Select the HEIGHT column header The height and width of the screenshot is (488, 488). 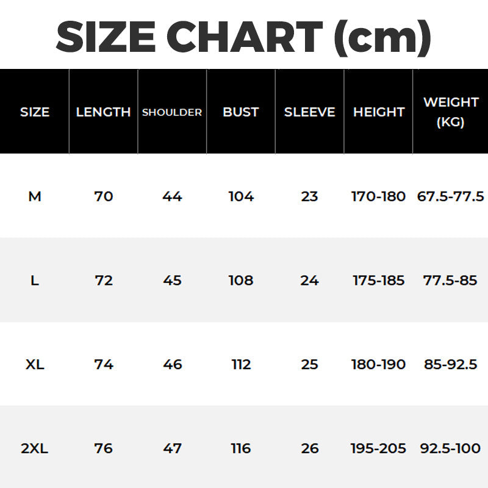(x=379, y=112)
